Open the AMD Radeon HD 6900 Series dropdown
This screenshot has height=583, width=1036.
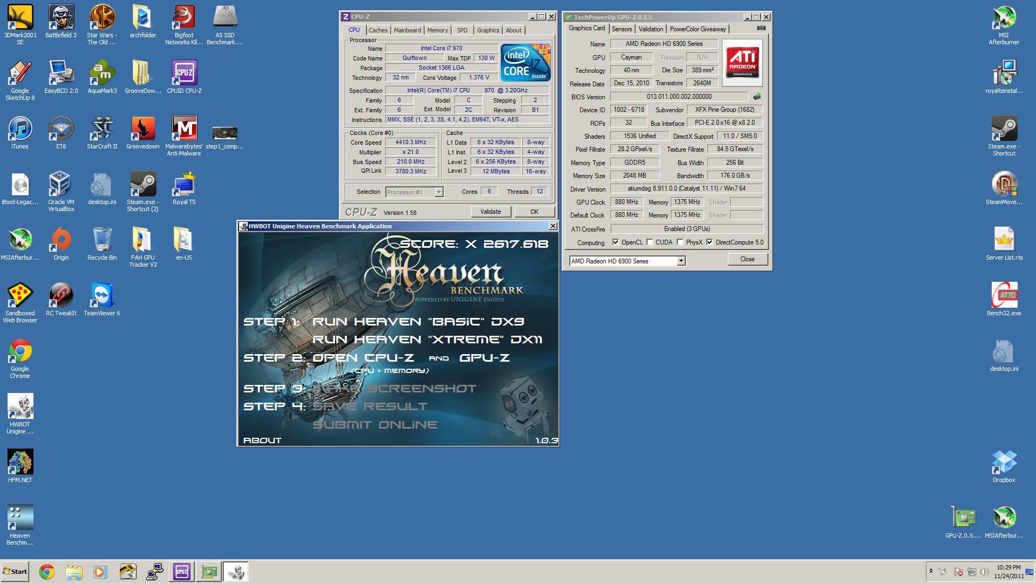681,261
